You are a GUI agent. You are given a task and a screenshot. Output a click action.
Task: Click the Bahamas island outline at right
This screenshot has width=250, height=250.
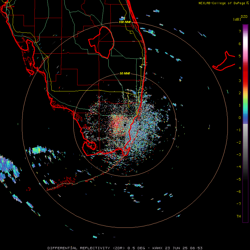click(x=224, y=61)
